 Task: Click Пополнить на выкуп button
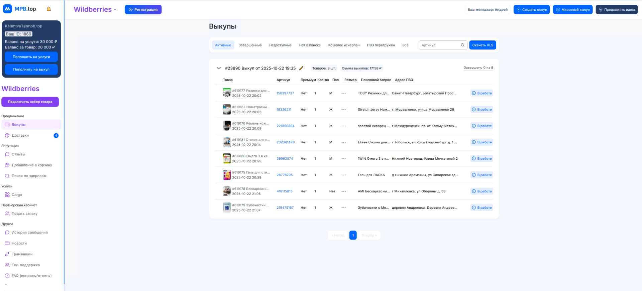31,69
